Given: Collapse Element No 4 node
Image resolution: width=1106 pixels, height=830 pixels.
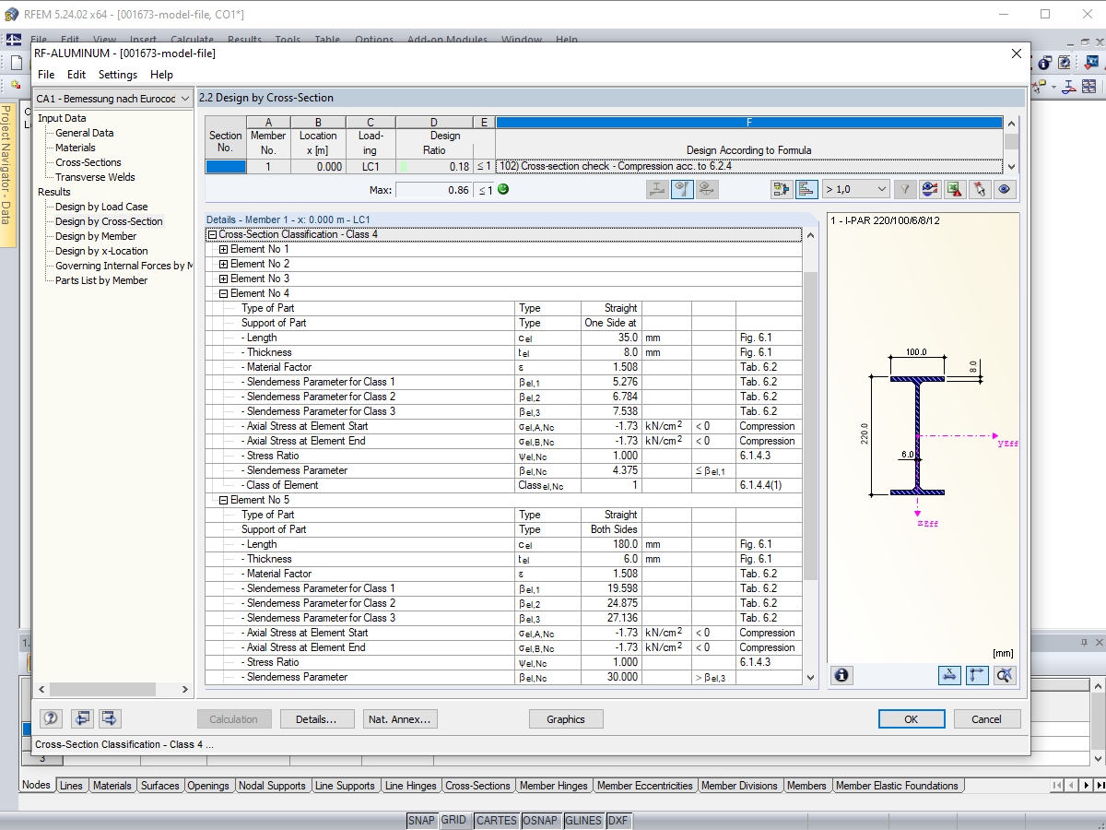Looking at the screenshot, I should coord(223,293).
